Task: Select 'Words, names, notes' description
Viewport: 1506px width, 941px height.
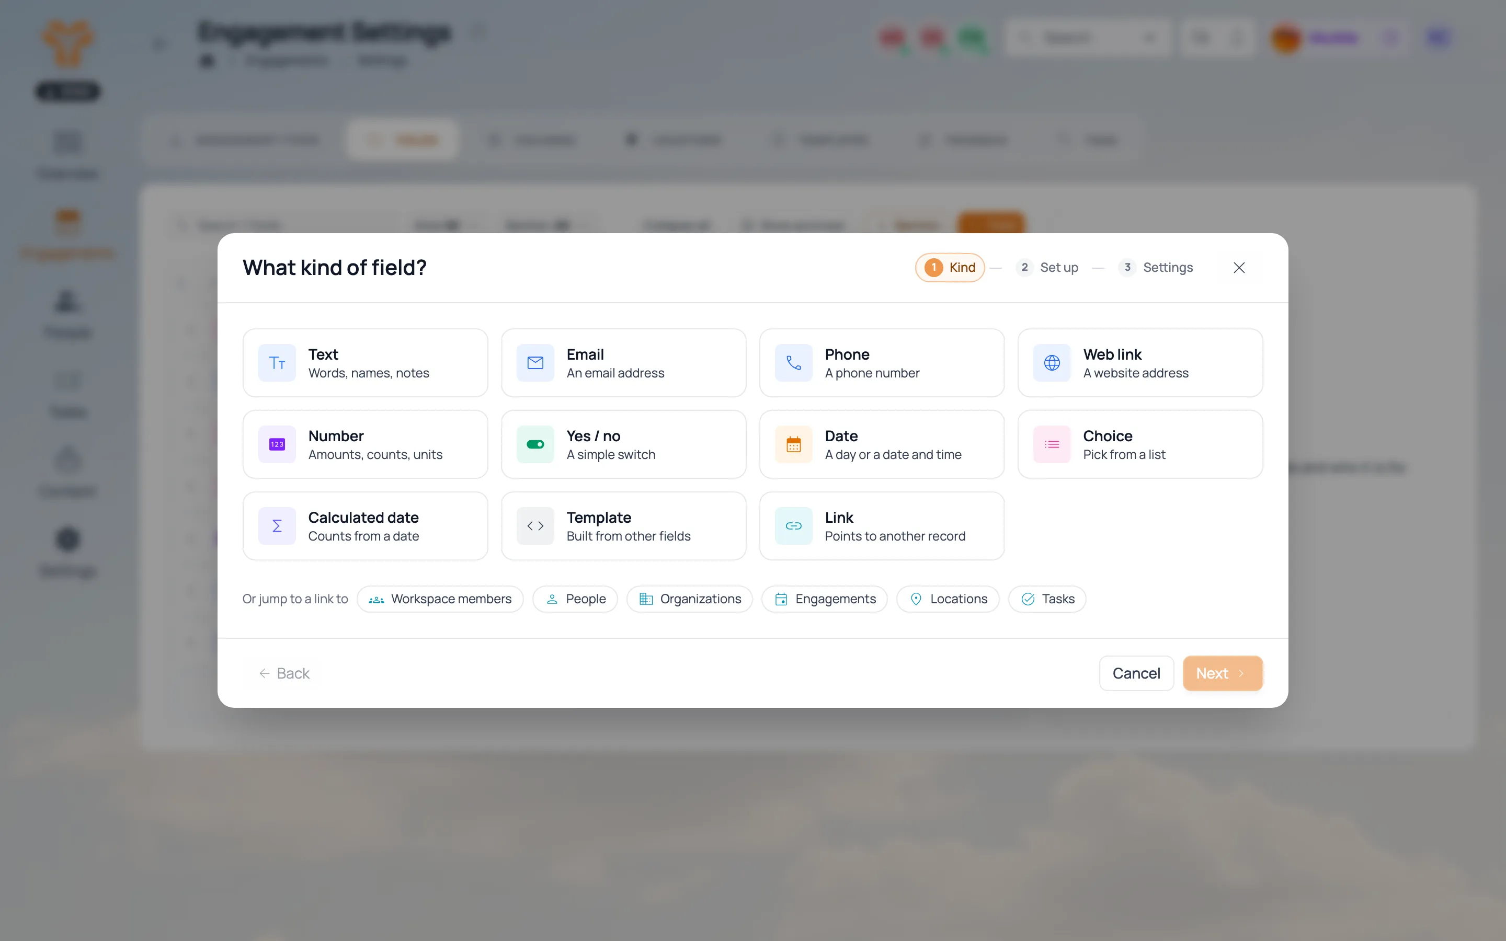Action: (x=369, y=373)
